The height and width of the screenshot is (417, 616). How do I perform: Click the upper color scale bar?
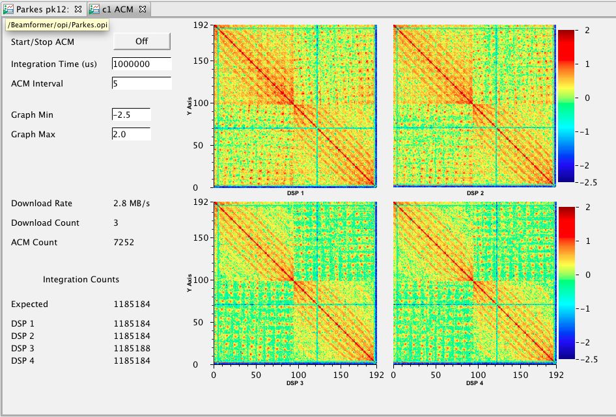pos(567,105)
